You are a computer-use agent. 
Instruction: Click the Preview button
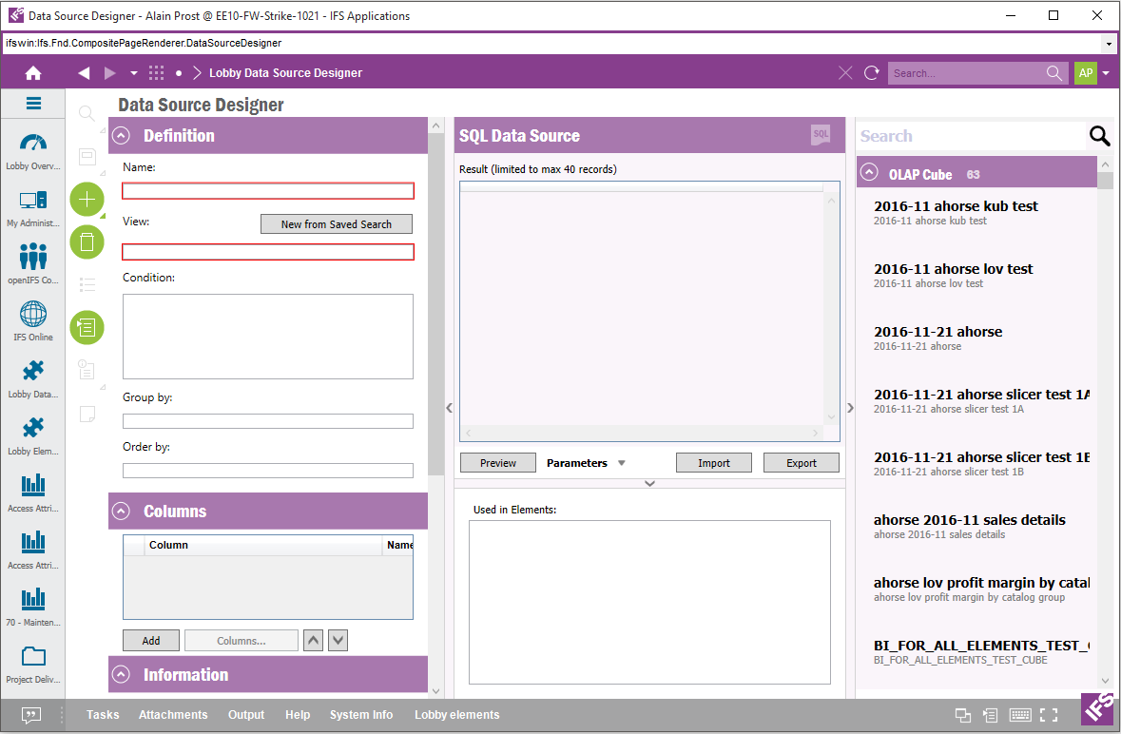coord(497,463)
